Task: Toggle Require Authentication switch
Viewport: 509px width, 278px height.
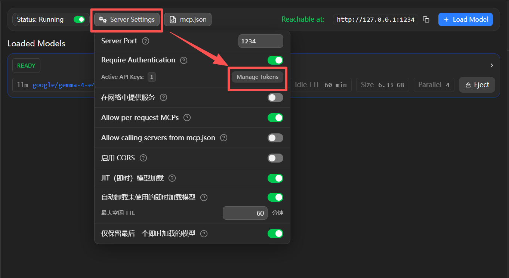Action: (x=275, y=60)
